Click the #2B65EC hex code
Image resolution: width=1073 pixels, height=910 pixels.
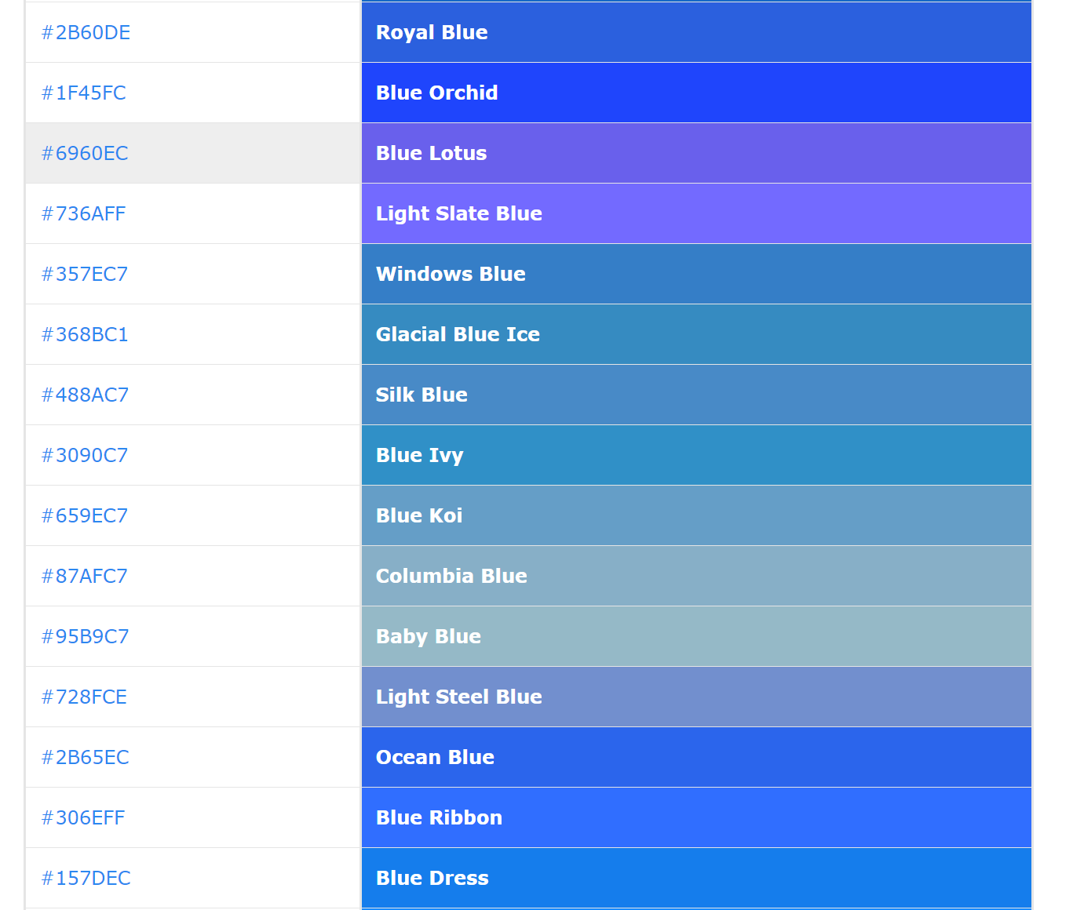click(x=85, y=757)
